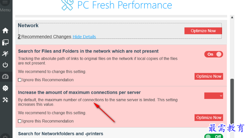This screenshot has height=138, width=247.
Task: Click Optimize Now for maximum connections per server
Action: tap(209, 118)
